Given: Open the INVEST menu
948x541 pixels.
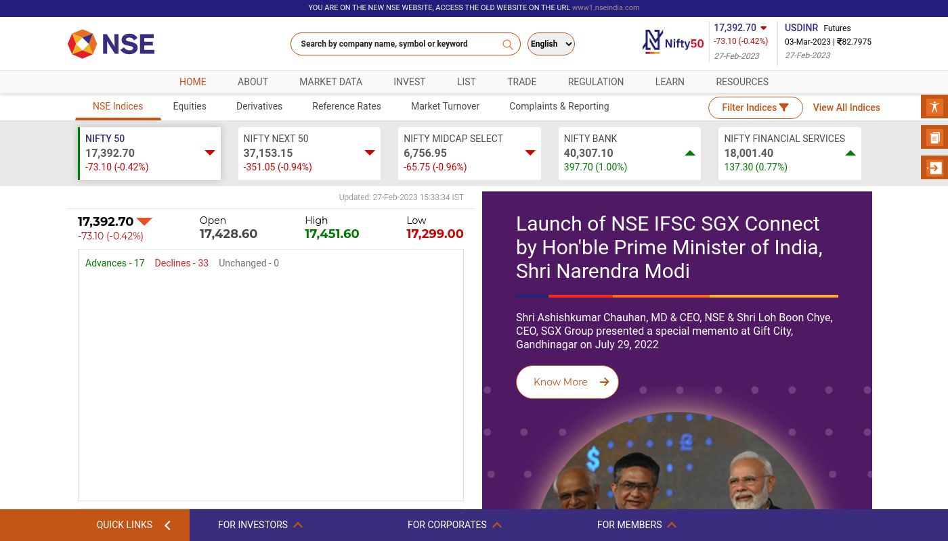Looking at the screenshot, I should click(410, 82).
